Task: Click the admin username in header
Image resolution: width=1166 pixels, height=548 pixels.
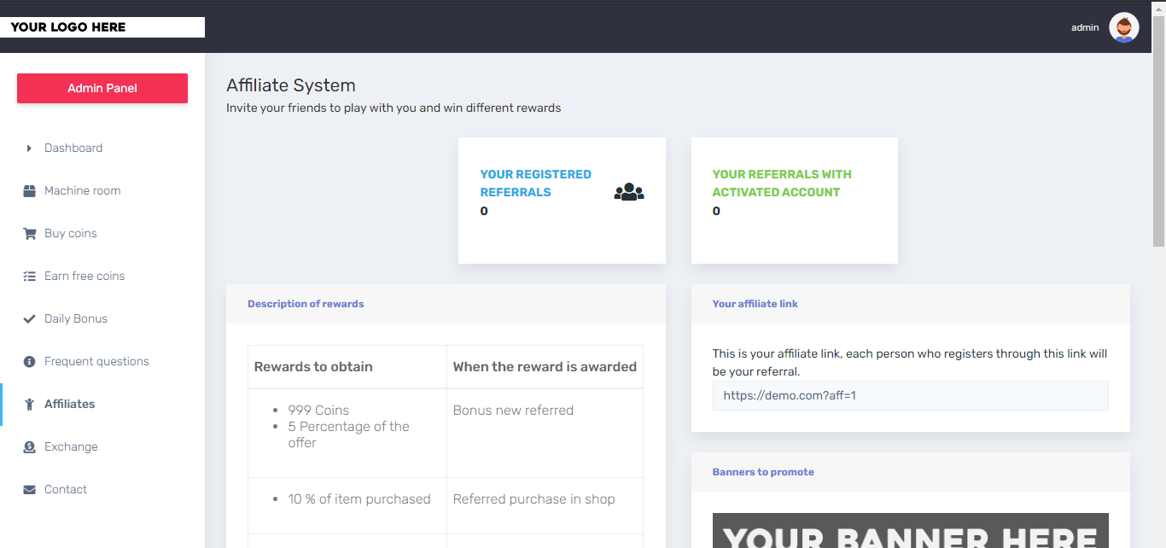Action: 1085,27
